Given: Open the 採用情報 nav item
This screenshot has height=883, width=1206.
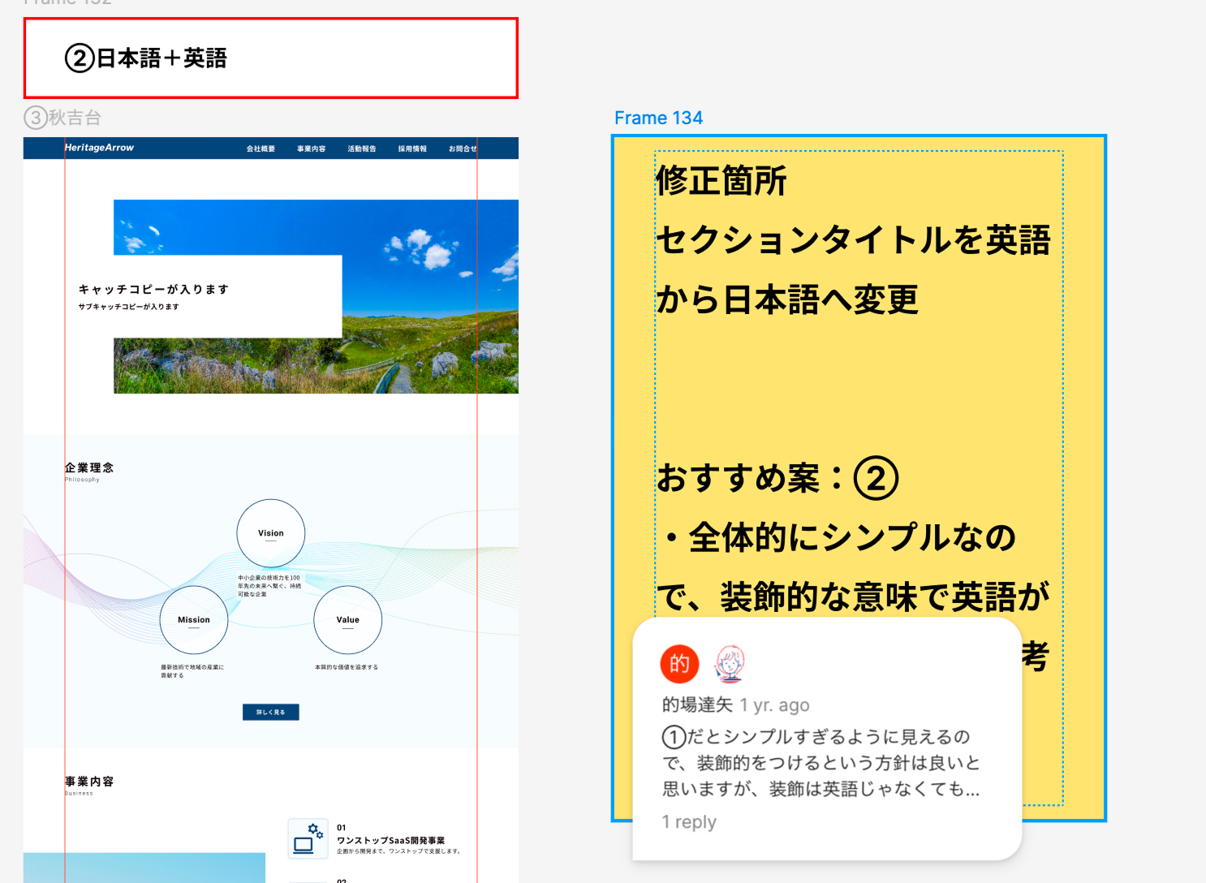Looking at the screenshot, I should pos(412,149).
